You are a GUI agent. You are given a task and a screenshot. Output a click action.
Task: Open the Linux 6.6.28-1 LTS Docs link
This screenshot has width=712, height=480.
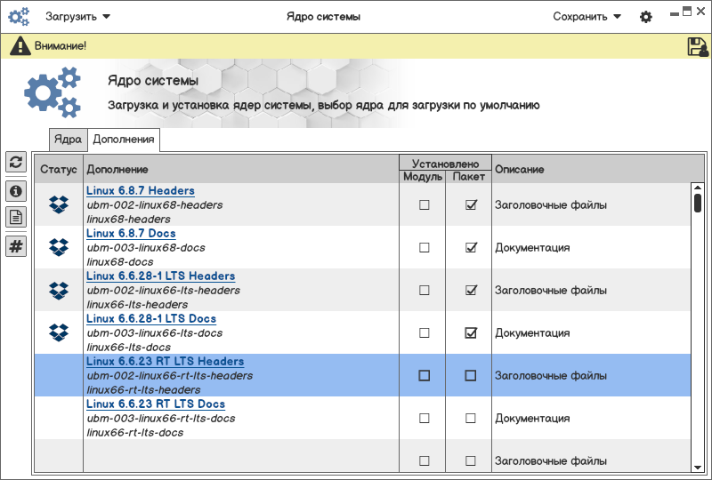[x=151, y=319]
